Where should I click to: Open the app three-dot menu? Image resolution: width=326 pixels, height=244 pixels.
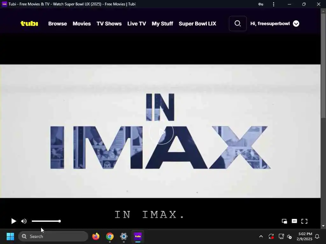tap(273, 4)
